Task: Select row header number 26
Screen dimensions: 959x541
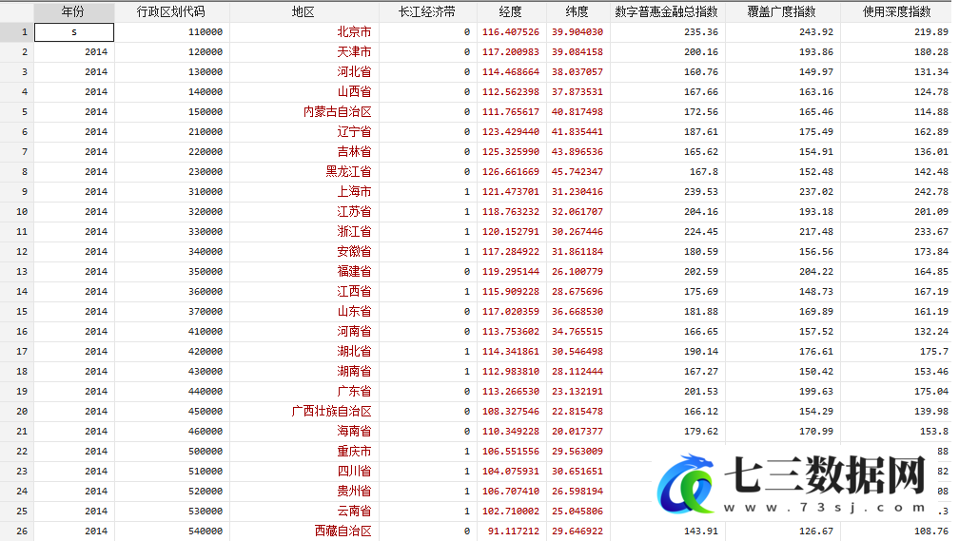Action: tap(16, 531)
